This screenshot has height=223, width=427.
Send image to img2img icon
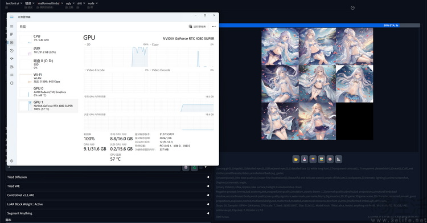point(321,159)
